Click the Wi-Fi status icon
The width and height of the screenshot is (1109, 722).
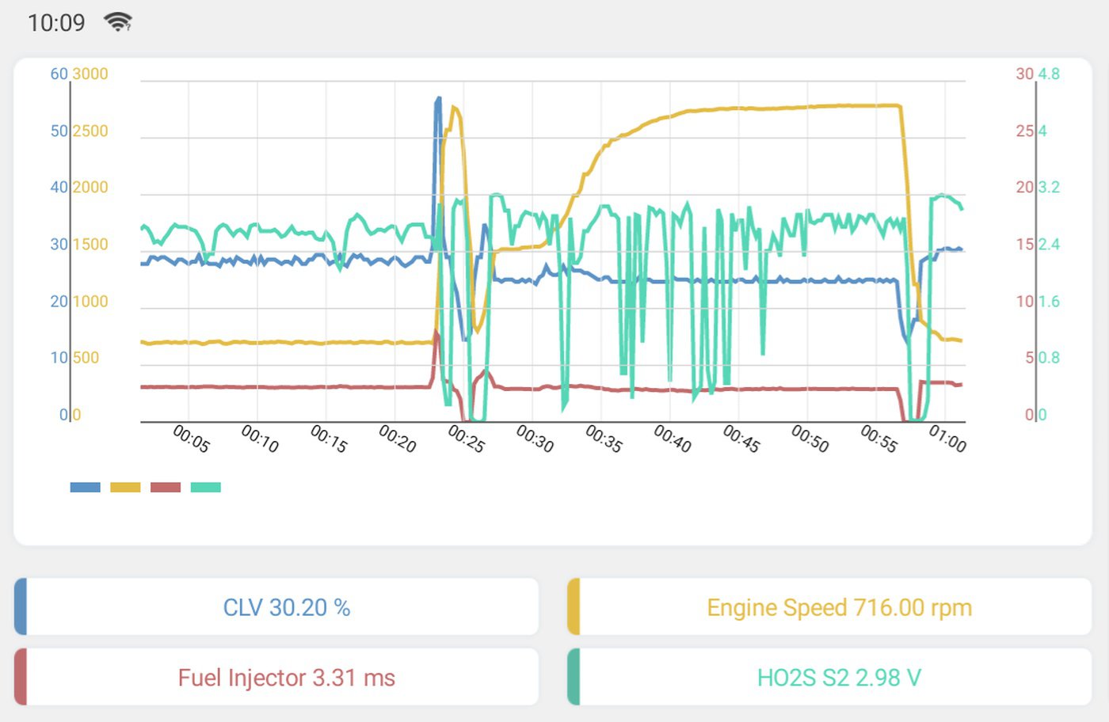118,22
